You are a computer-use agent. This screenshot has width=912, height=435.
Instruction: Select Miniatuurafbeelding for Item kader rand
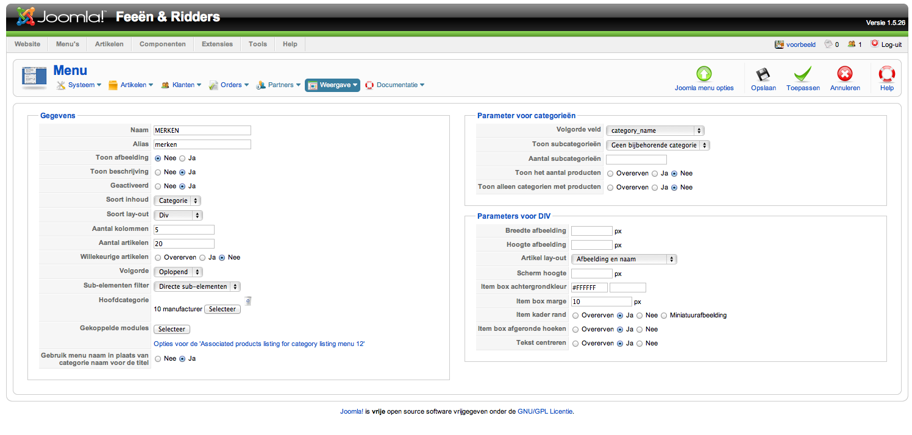664,316
